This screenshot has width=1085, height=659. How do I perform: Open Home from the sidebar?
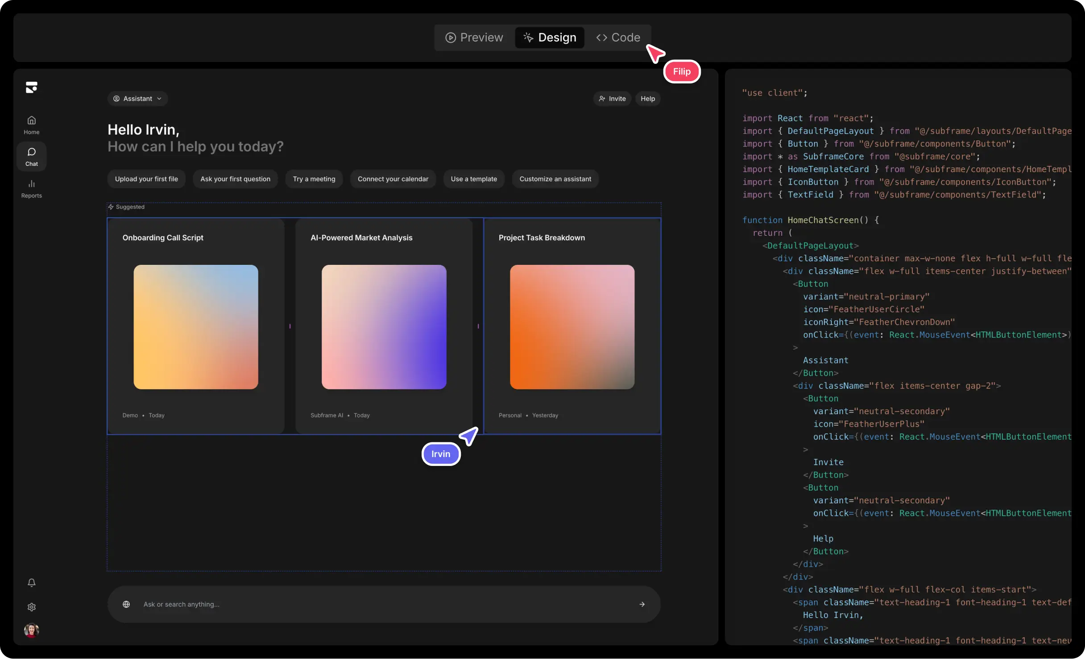[31, 124]
